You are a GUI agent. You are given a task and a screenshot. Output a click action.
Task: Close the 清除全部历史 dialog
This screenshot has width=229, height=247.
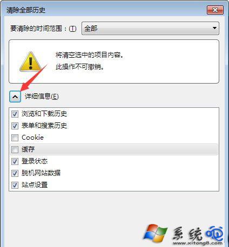[x=215, y=10]
